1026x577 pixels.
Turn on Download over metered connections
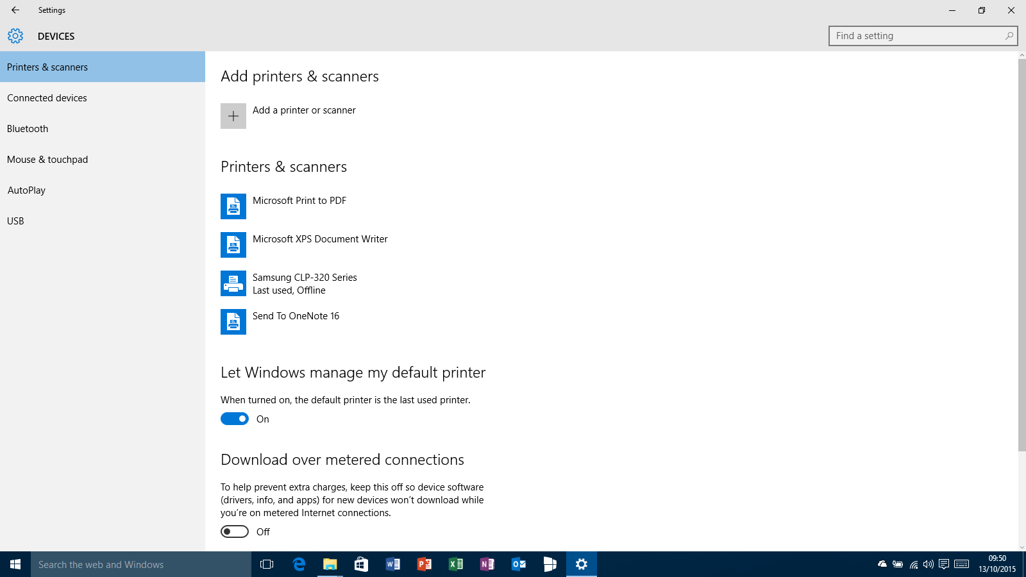(235, 531)
